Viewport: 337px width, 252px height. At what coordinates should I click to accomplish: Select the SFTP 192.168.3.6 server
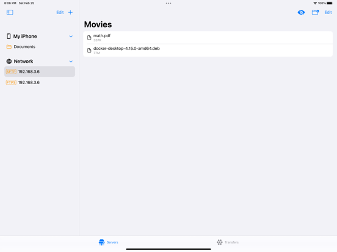[x=40, y=72]
